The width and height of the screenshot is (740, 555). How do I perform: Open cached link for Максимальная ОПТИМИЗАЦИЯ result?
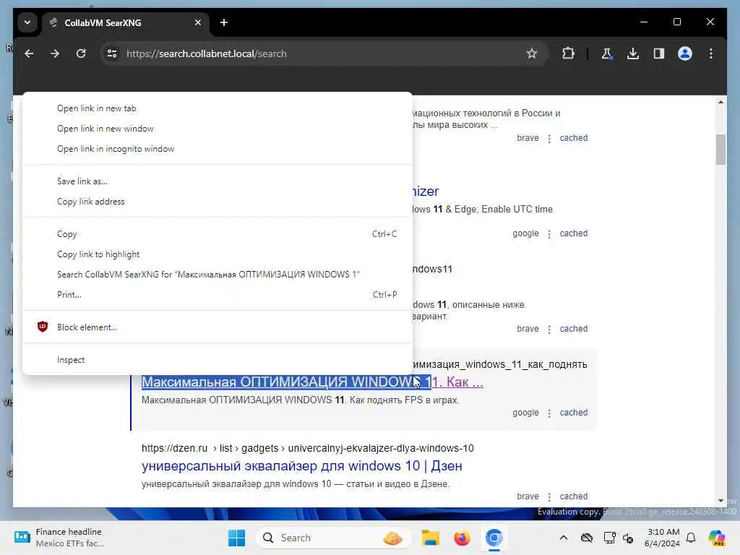click(573, 413)
